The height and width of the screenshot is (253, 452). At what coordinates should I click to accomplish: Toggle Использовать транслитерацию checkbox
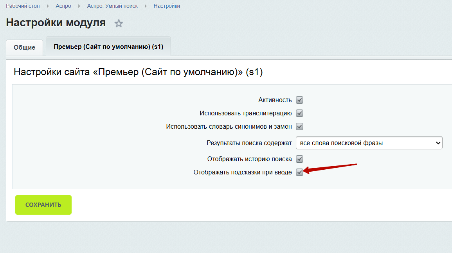click(x=299, y=113)
